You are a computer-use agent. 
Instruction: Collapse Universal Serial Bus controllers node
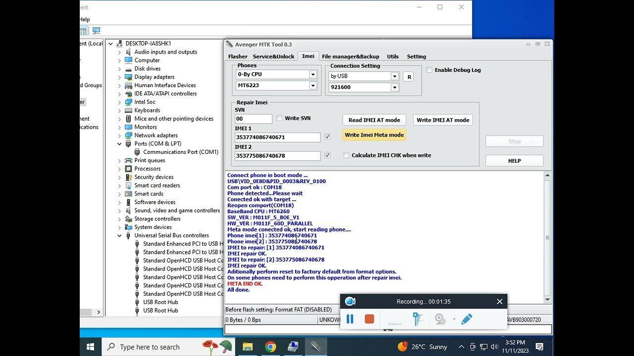coord(119,236)
